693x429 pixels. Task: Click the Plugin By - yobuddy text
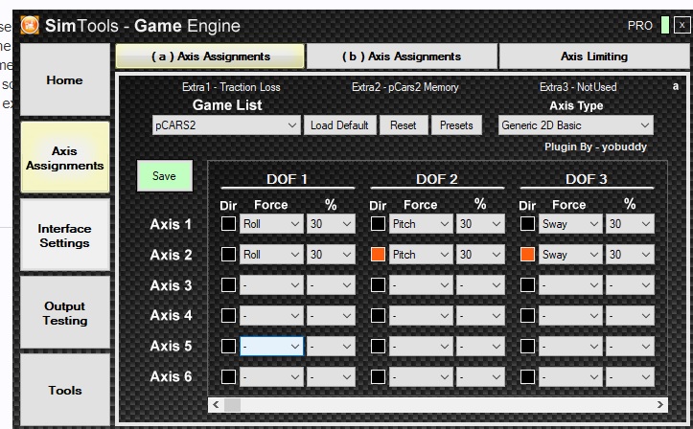click(595, 147)
